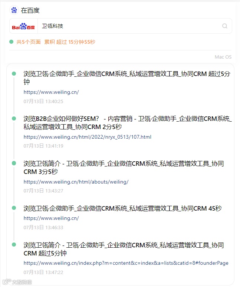Click the last 卫瓴简介 title ending 超过5分钟
Viewport: 240px width, 287px height.
pyautogui.click(x=124, y=249)
